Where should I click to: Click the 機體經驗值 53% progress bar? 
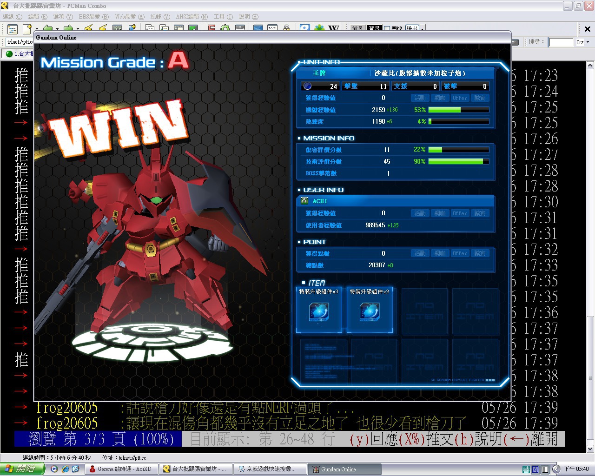(458, 110)
